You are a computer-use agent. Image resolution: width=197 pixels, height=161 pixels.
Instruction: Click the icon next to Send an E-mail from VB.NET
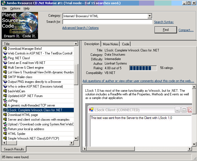[x=5, y=63]
